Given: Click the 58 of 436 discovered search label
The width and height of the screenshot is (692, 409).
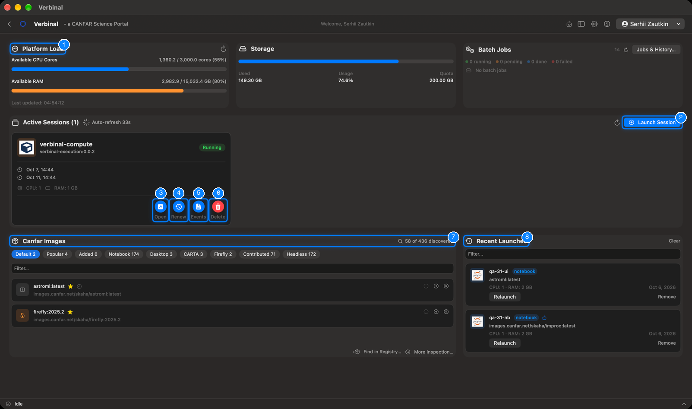Looking at the screenshot, I should (x=425, y=241).
